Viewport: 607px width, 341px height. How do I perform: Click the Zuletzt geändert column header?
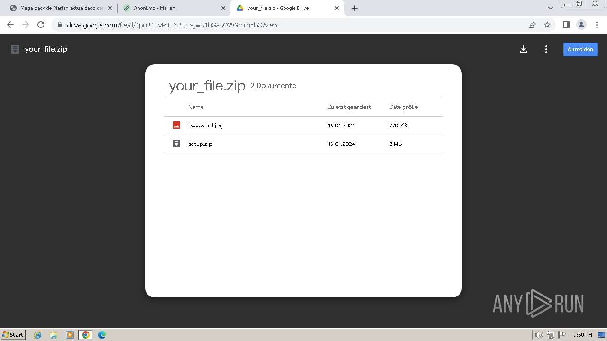pyautogui.click(x=349, y=107)
